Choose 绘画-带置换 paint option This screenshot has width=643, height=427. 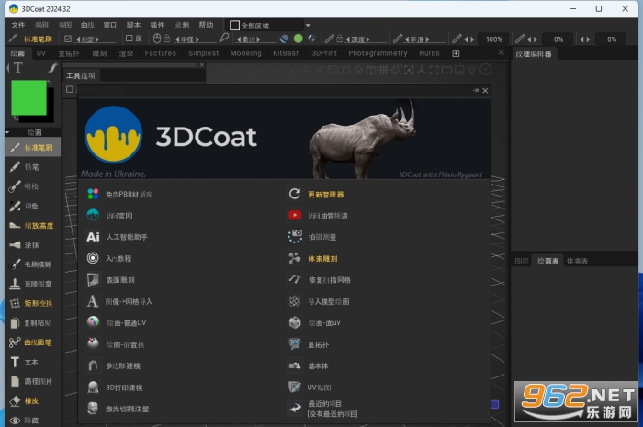115,344
